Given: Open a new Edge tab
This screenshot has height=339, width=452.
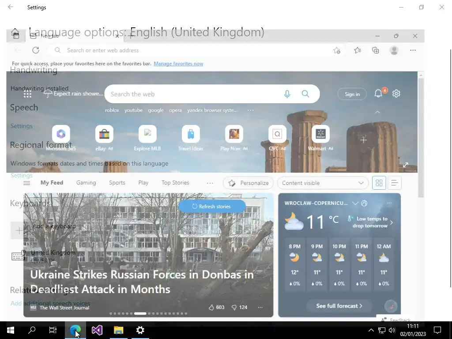Looking at the screenshot, I should click(x=130, y=36).
